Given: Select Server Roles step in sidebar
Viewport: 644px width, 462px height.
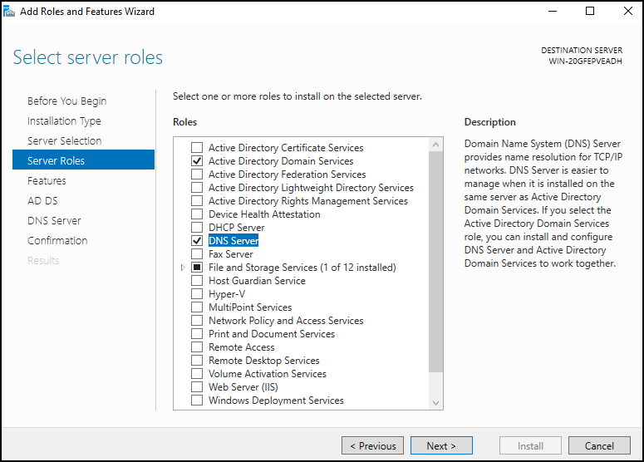Looking at the screenshot, I should [83, 160].
